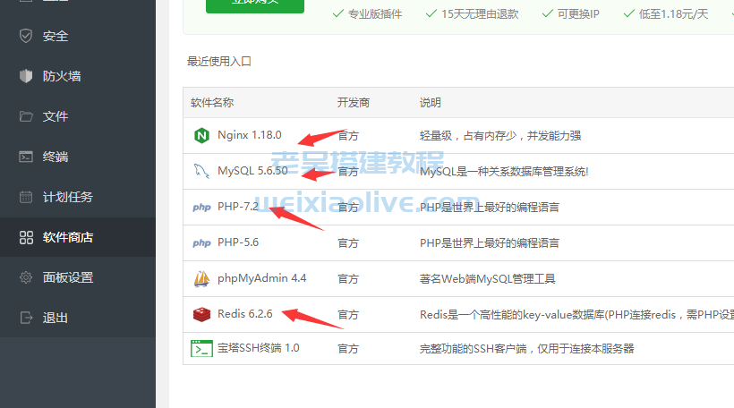The image size is (734, 408).
Task: Click the gear icon beside 面板设置
Action: tap(26, 277)
